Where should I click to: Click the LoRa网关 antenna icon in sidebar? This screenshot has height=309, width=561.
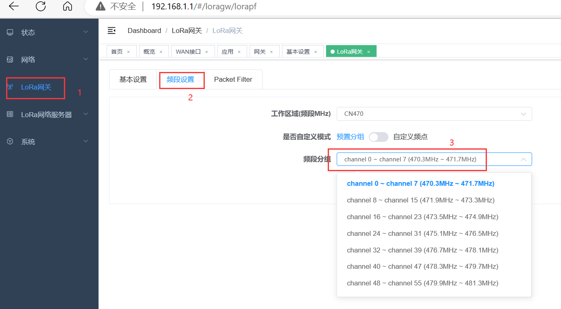click(x=10, y=87)
